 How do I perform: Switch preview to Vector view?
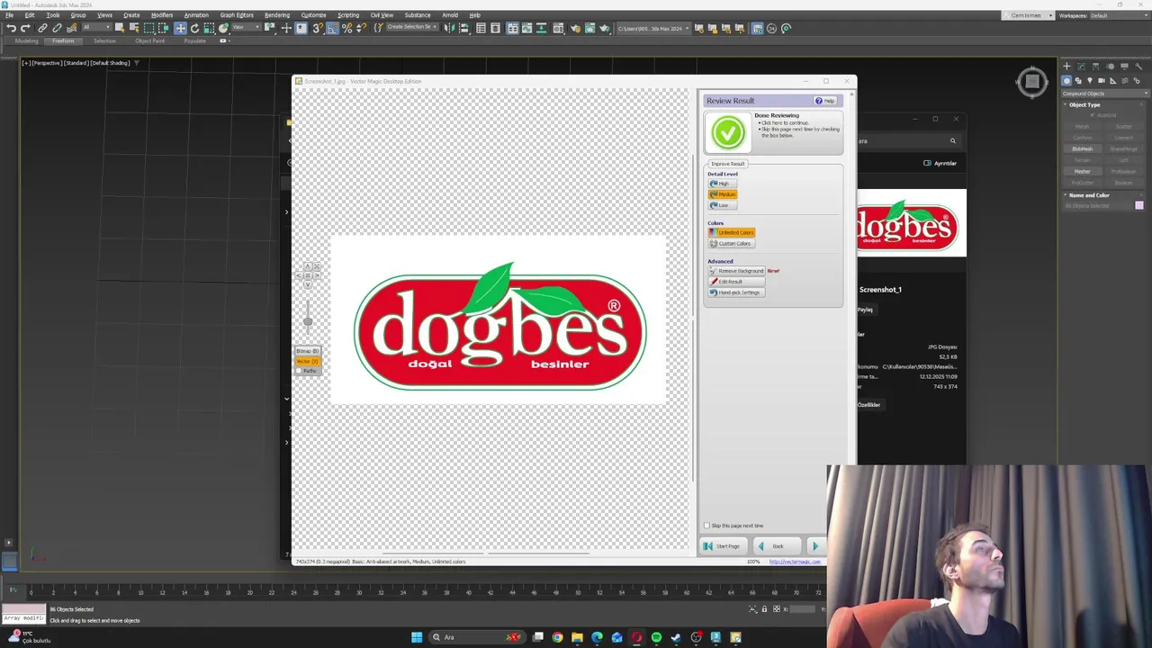click(x=307, y=361)
